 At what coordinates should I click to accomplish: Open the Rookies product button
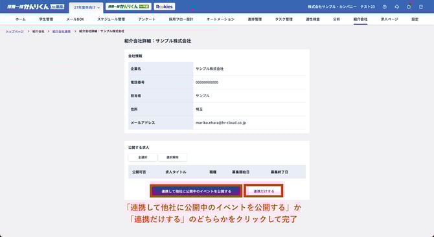[164, 6]
